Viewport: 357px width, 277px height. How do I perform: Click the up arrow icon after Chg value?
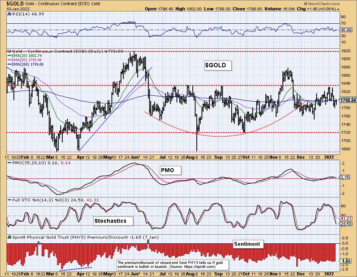pos(338,9)
